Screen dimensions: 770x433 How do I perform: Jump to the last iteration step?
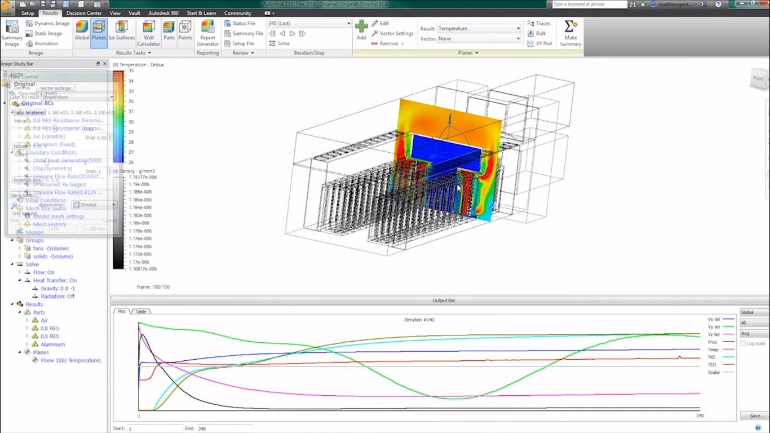tap(302, 34)
